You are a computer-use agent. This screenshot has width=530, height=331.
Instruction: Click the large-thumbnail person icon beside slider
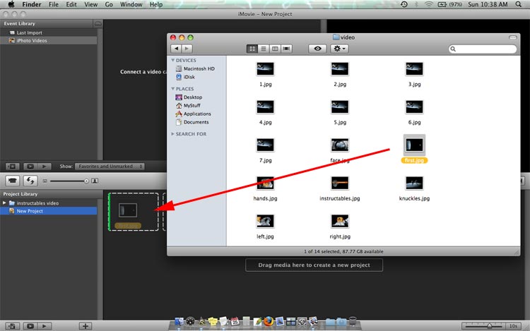(95, 181)
